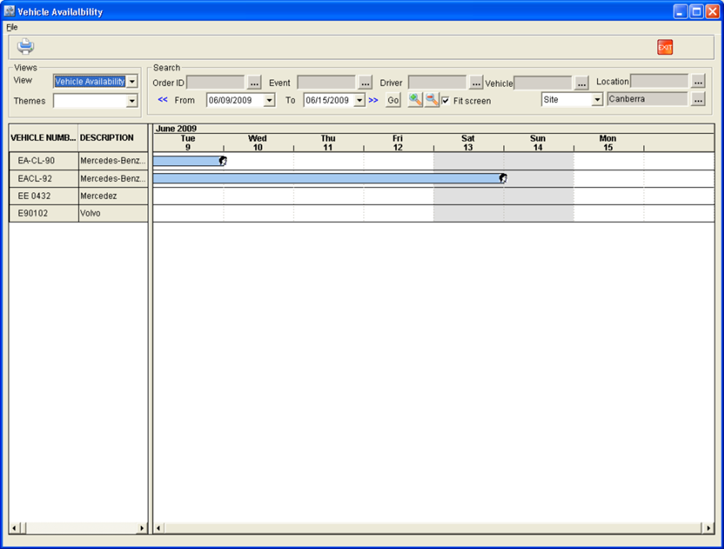The image size is (724, 549).
Task: Select the EA-CL-90 vehicle row
Action: [79, 161]
